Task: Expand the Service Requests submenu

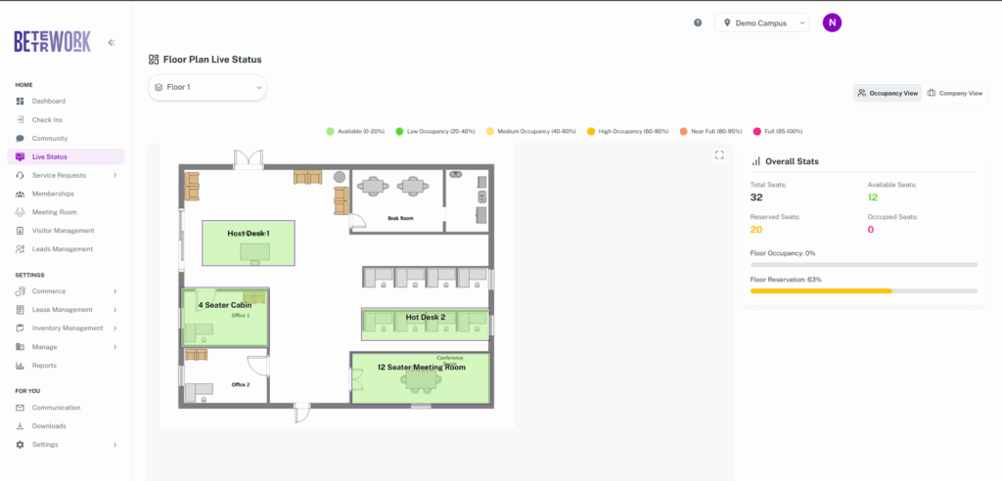Action: (x=114, y=175)
